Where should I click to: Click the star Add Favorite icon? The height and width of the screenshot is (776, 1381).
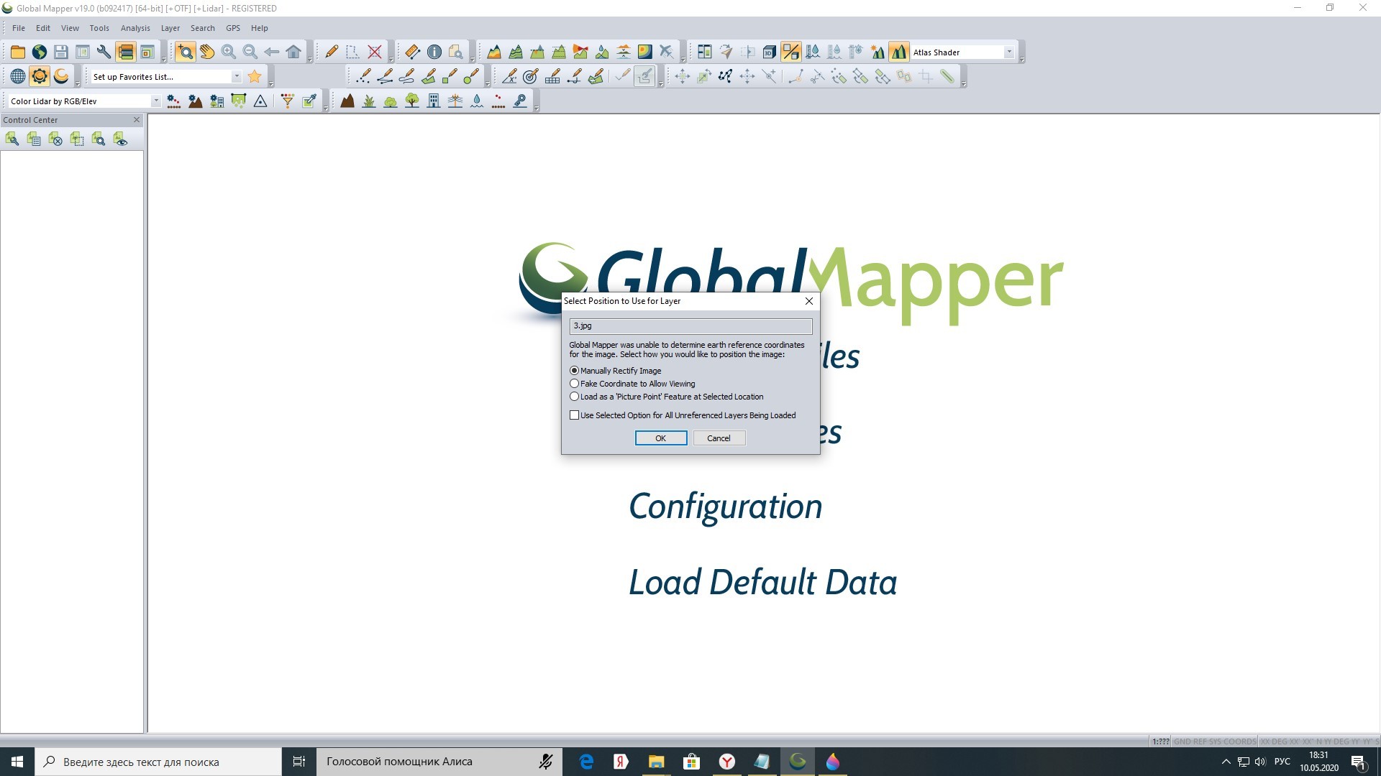[255, 76]
